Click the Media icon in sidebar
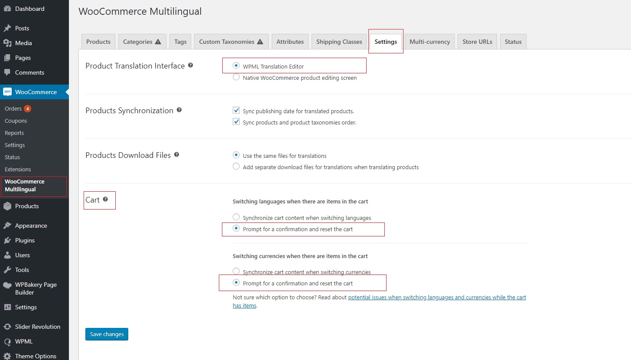Screen dimensions: 631x360 pos(7,43)
